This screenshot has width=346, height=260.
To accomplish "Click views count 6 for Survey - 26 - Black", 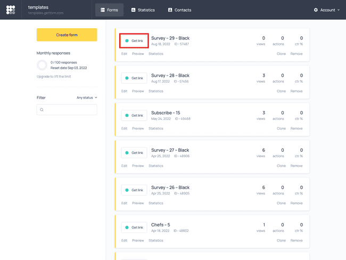I will [x=263, y=188].
